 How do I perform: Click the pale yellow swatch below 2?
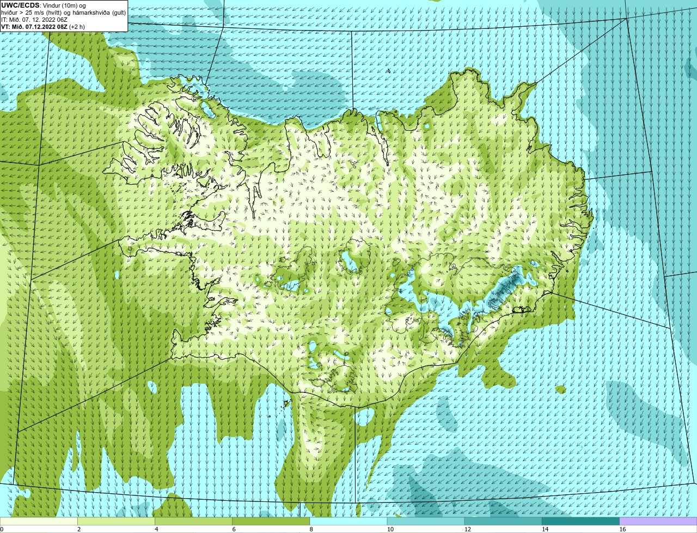tap(39, 522)
